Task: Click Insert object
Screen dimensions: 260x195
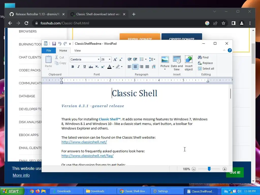Action: pos(189,63)
